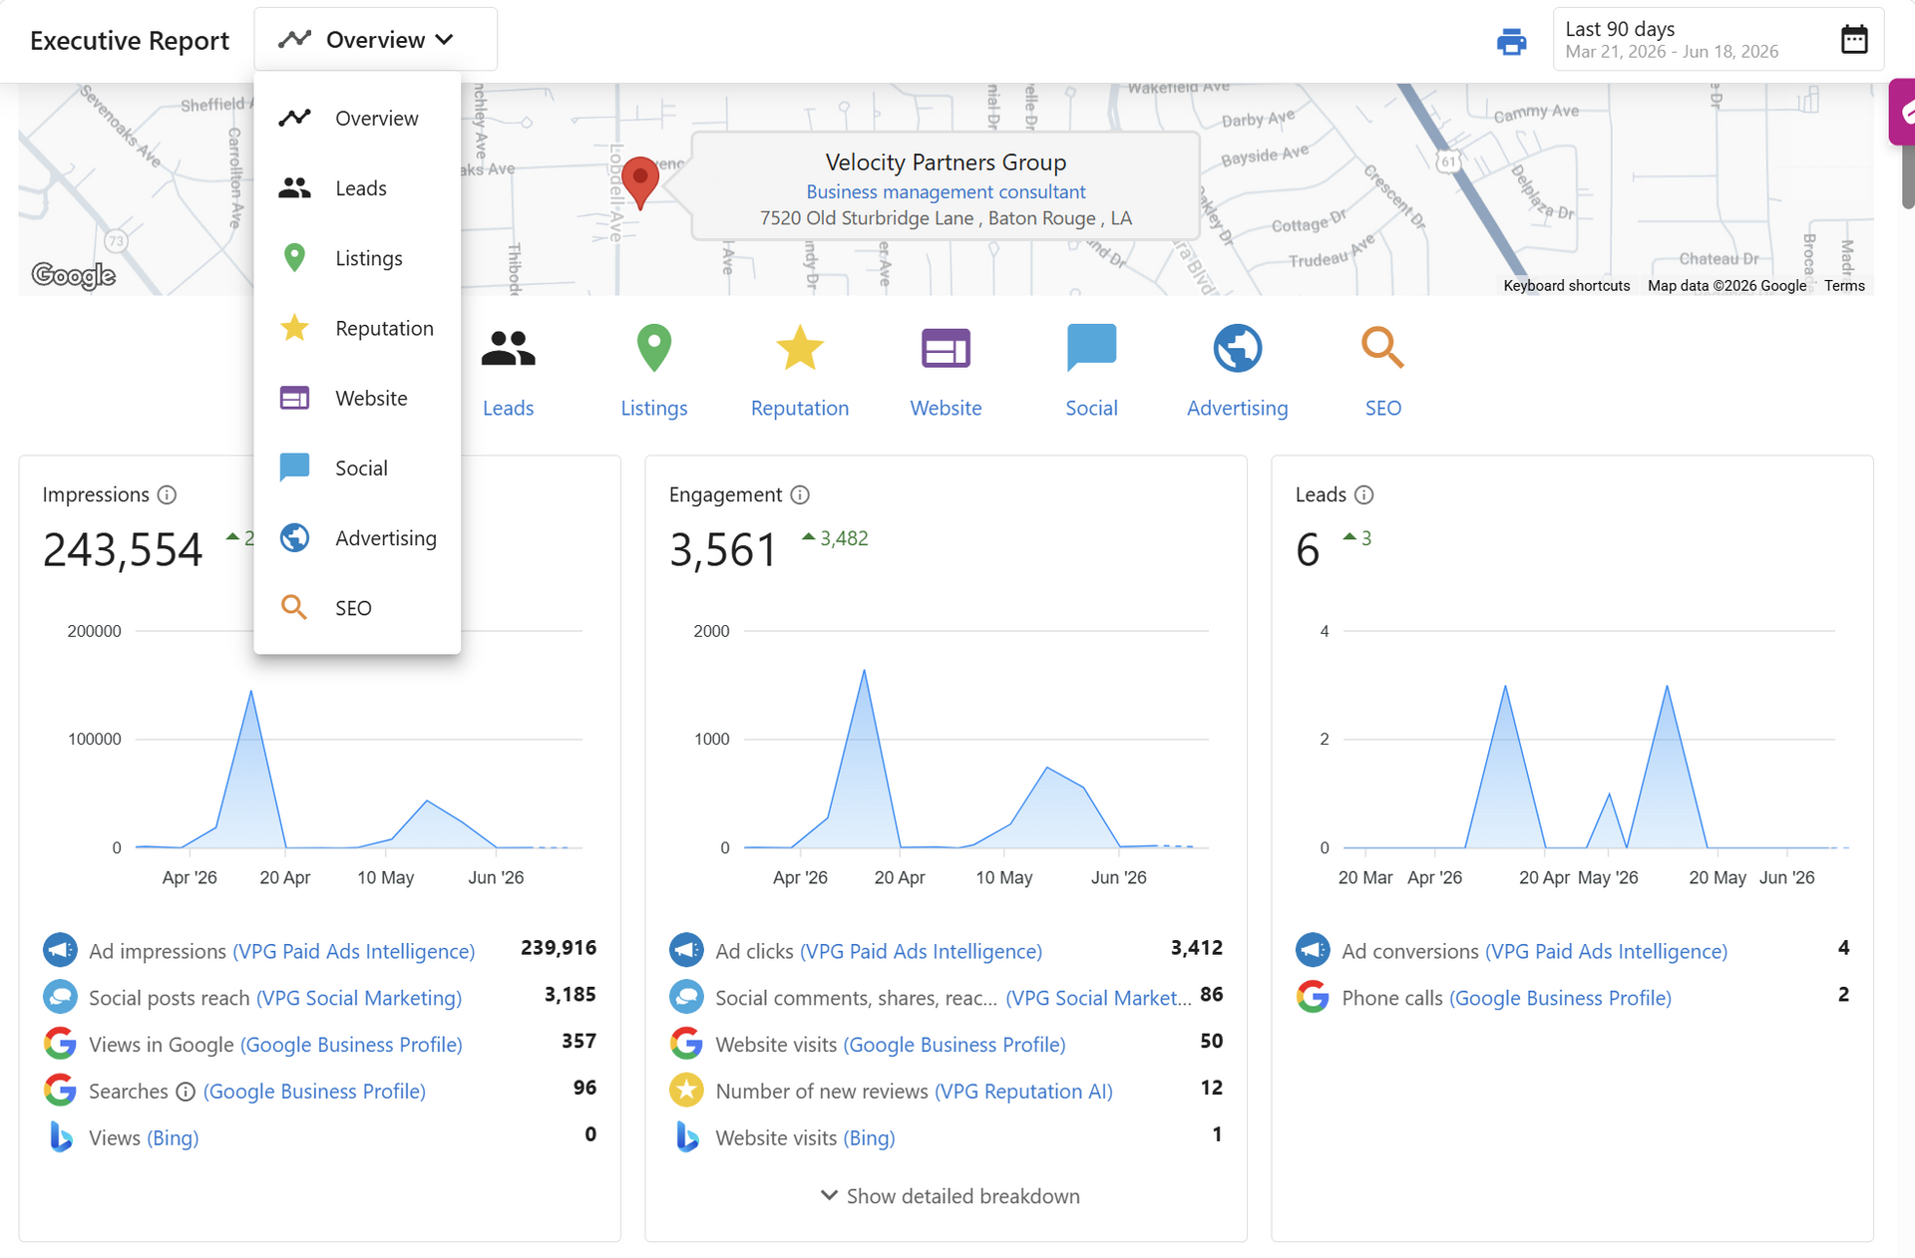Click the chat bubble icon beside Social posts reach
Viewport: 1915px width, 1258px height.
pyautogui.click(x=60, y=997)
